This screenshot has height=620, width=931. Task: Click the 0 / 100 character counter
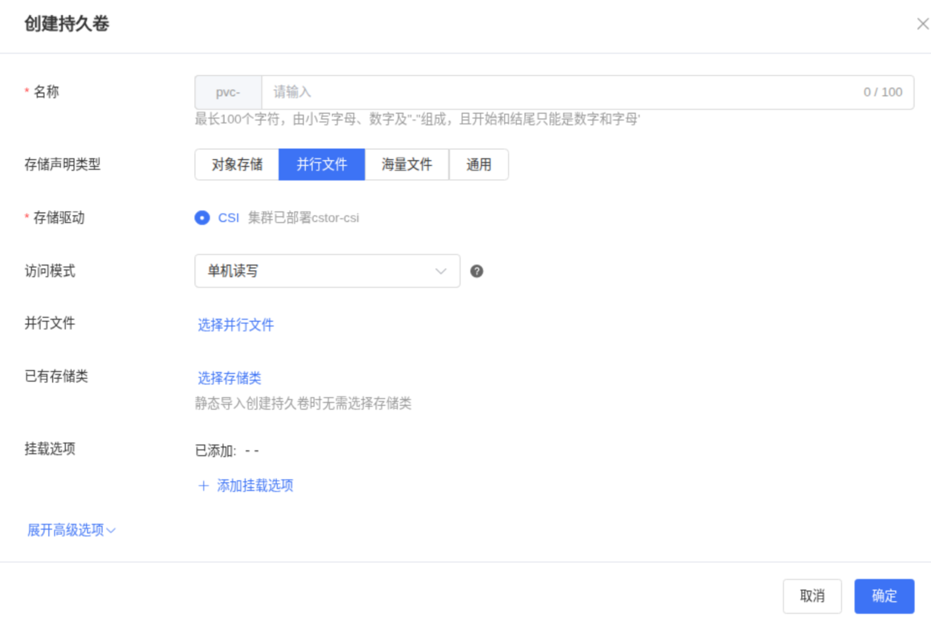click(x=882, y=92)
